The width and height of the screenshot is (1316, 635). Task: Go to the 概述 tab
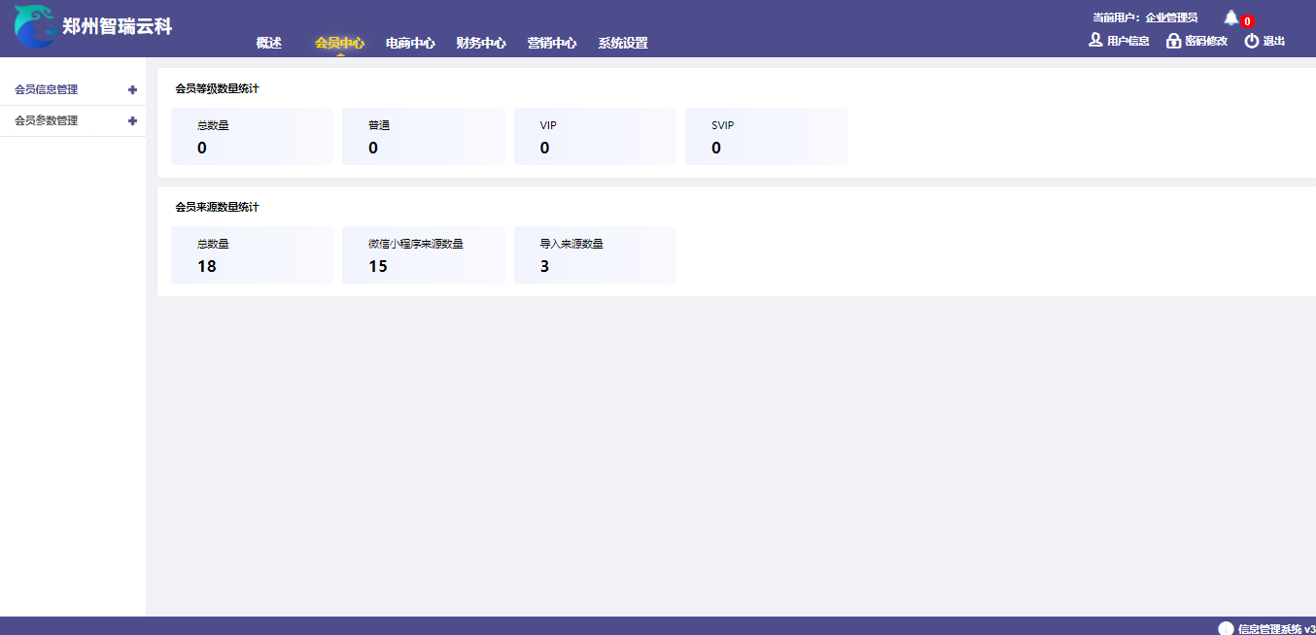pos(269,43)
